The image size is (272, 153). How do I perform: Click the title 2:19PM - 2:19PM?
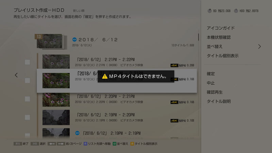pos(112,133)
